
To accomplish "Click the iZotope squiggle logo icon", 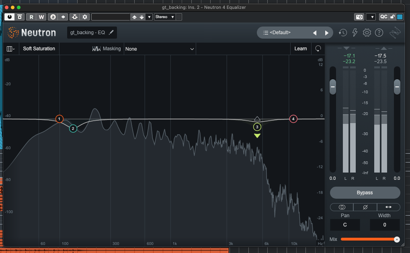I will [x=395, y=33].
